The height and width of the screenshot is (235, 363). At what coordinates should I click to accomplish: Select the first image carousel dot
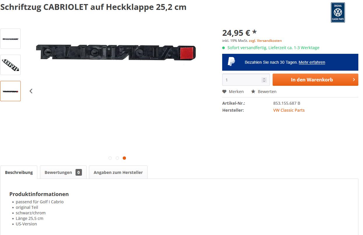pyautogui.click(x=110, y=158)
